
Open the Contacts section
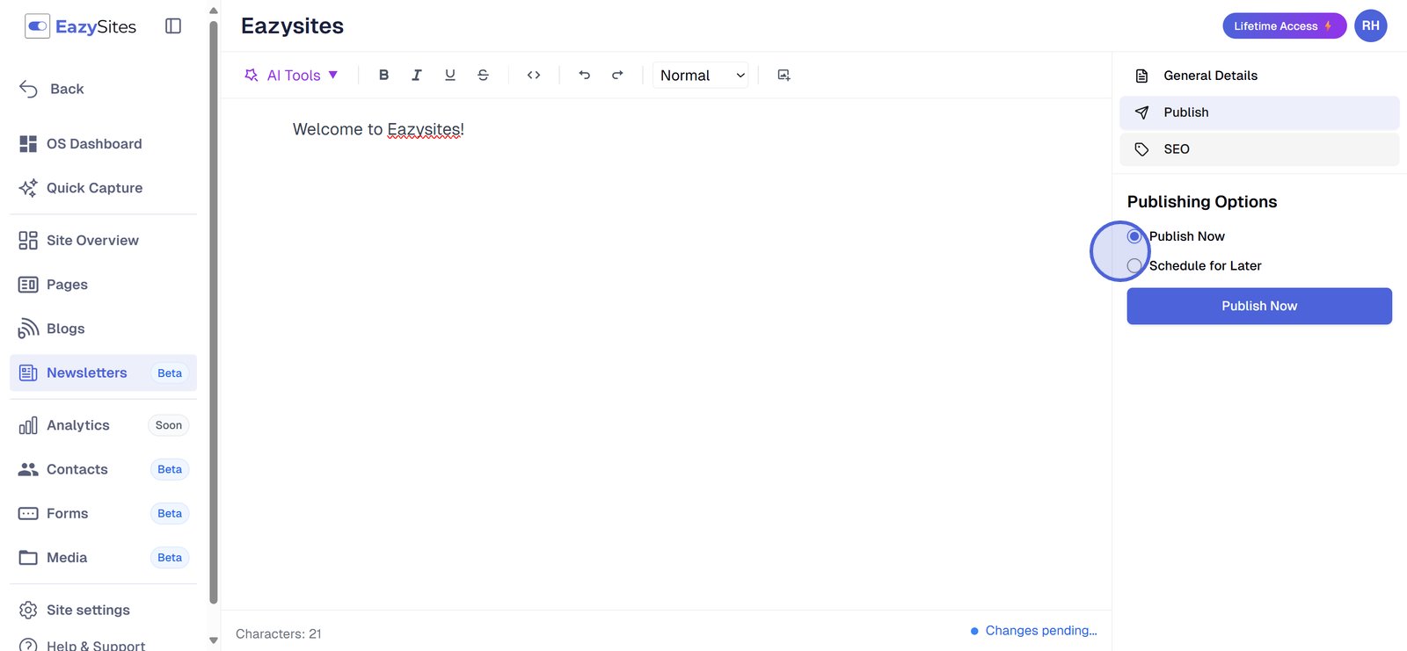tap(103, 470)
